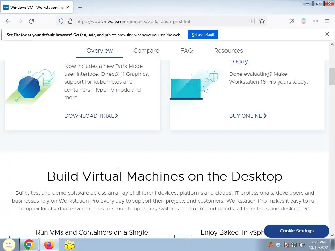Open a new tab with plus button

pyautogui.click(x=80, y=8)
